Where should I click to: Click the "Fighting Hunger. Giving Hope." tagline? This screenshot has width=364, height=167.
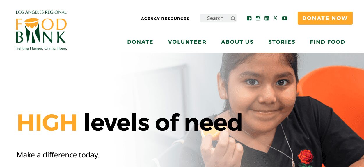tap(41, 48)
